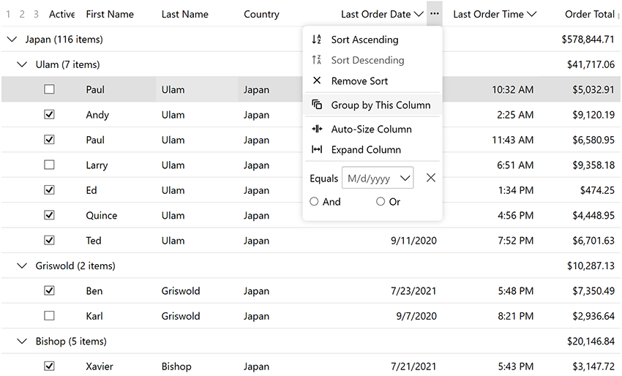Click the Auto-Size Column icon
622x376 pixels.
click(316, 129)
